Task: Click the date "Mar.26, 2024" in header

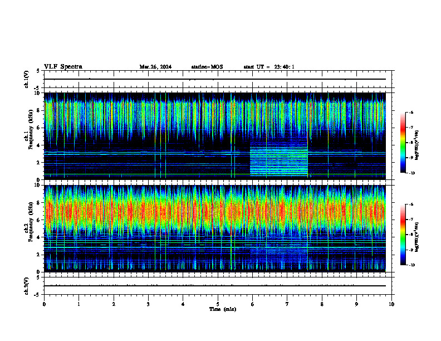Action: point(155,67)
